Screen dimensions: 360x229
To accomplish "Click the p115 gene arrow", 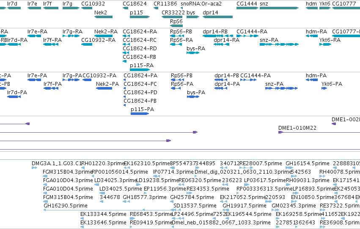I will [140, 17].
